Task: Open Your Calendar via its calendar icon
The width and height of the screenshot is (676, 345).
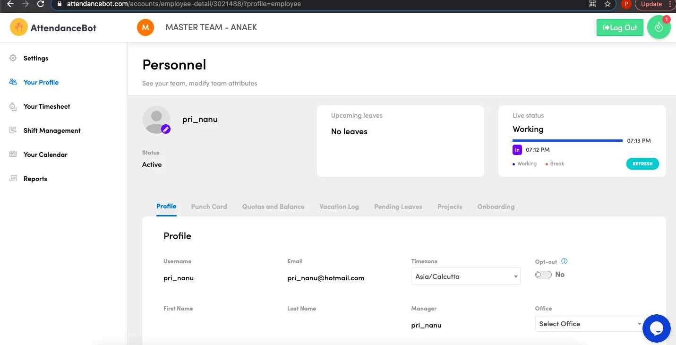Action: click(13, 155)
